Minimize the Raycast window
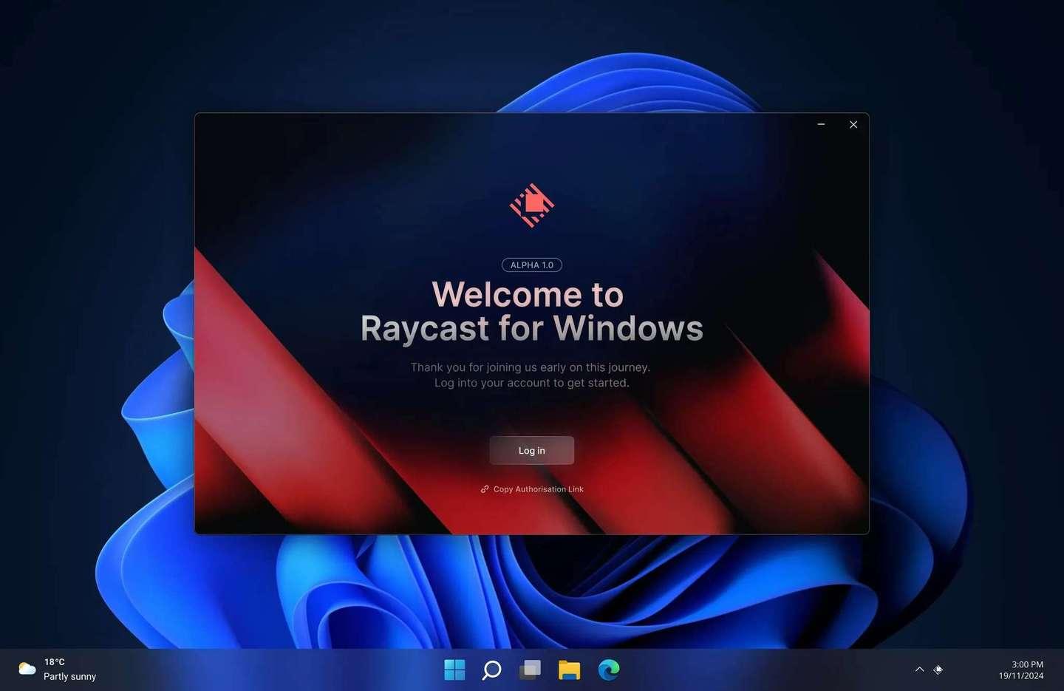1064x691 pixels. pyautogui.click(x=821, y=124)
